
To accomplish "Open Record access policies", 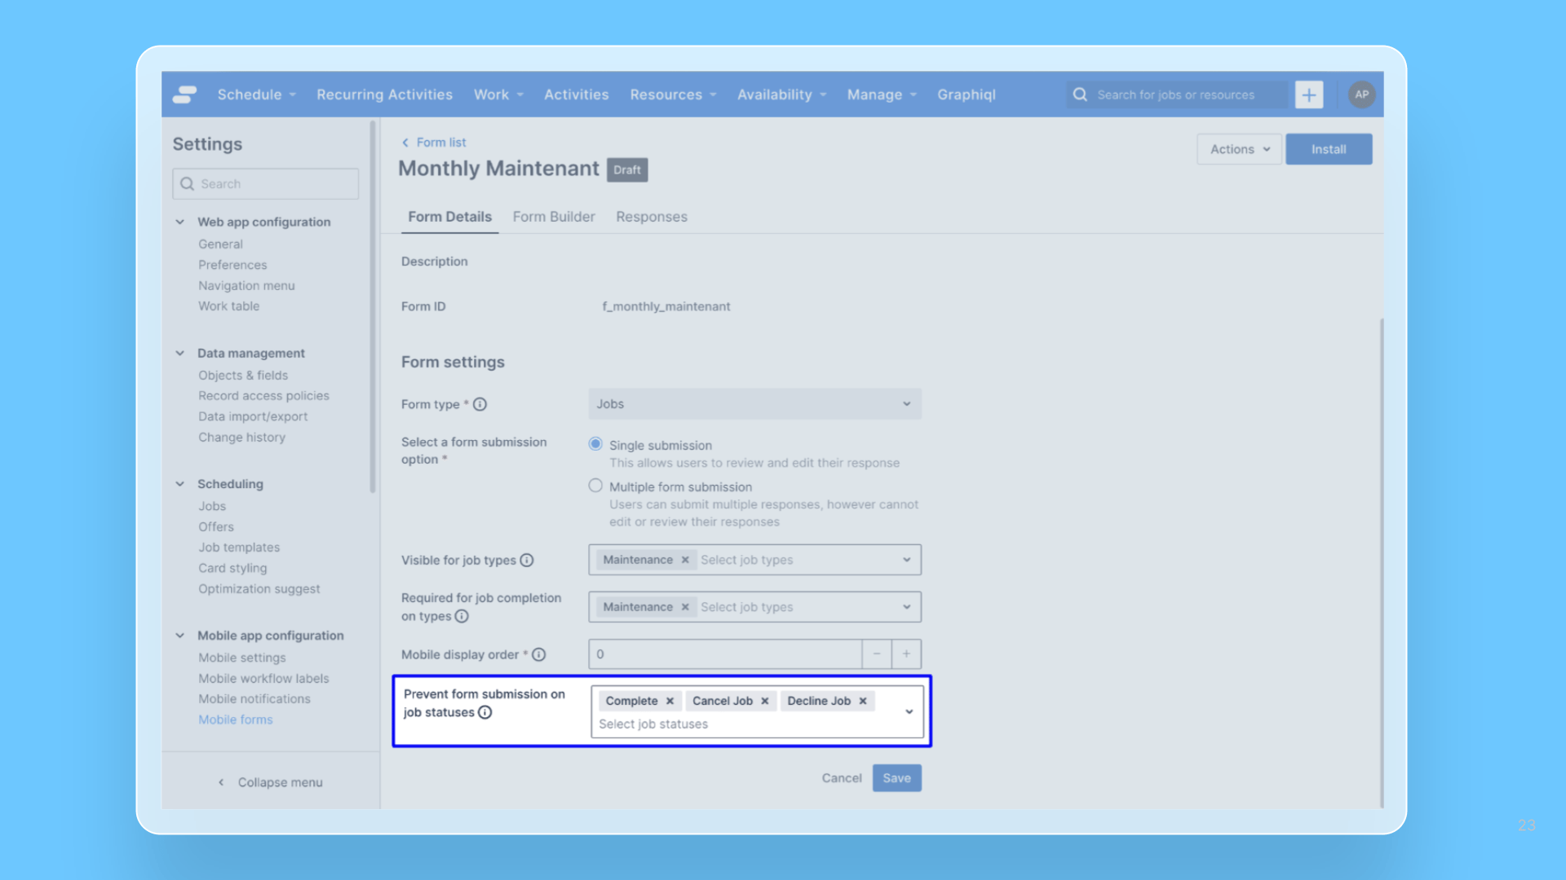I will pos(263,396).
